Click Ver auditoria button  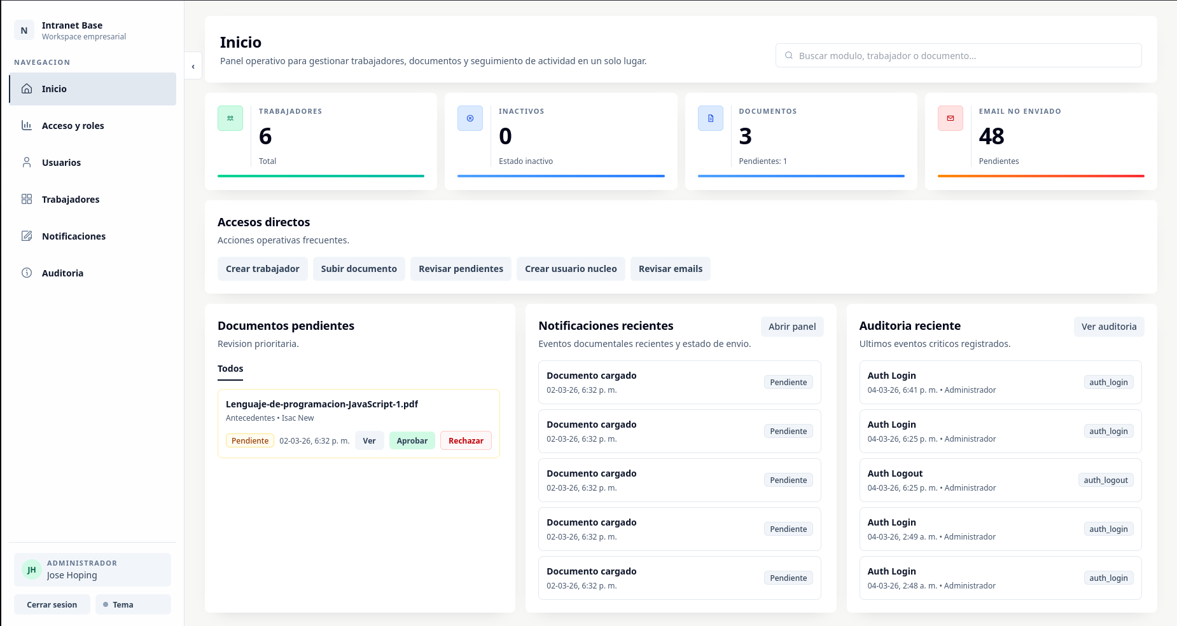[x=1109, y=327]
